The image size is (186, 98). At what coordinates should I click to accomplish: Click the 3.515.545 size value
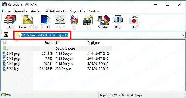[46, 69]
